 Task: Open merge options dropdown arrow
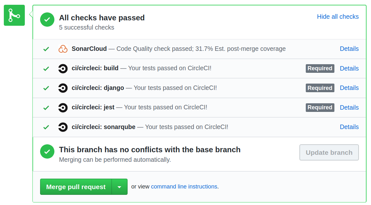(x=119, y=187)
